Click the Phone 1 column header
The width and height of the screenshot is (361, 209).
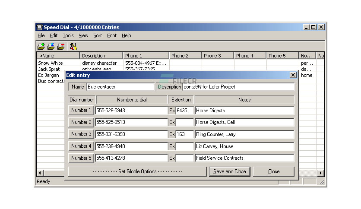coord(146,56)
